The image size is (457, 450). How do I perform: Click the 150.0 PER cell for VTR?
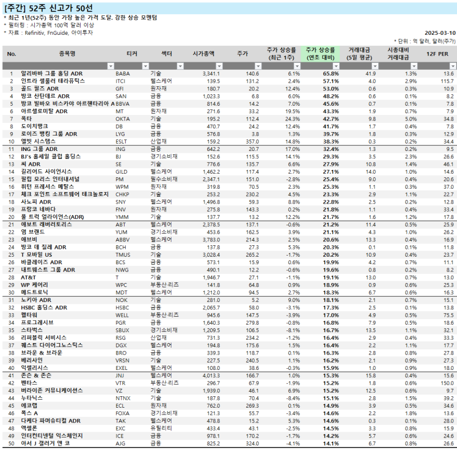(447, 383)
